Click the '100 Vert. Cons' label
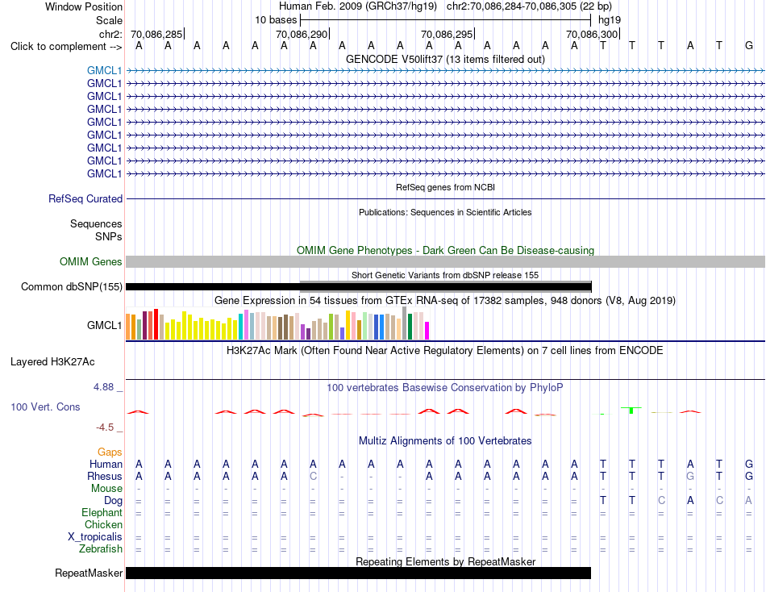 pyautogui.click(x=45, y=406)
